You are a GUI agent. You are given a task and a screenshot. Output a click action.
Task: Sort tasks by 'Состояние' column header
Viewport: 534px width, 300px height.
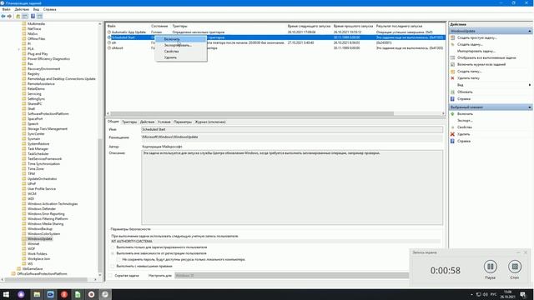pos(159,26)
